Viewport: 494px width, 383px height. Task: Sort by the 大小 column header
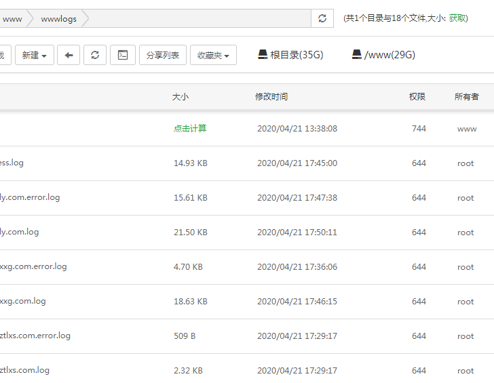pyautogui.click(x=180, y=97)
